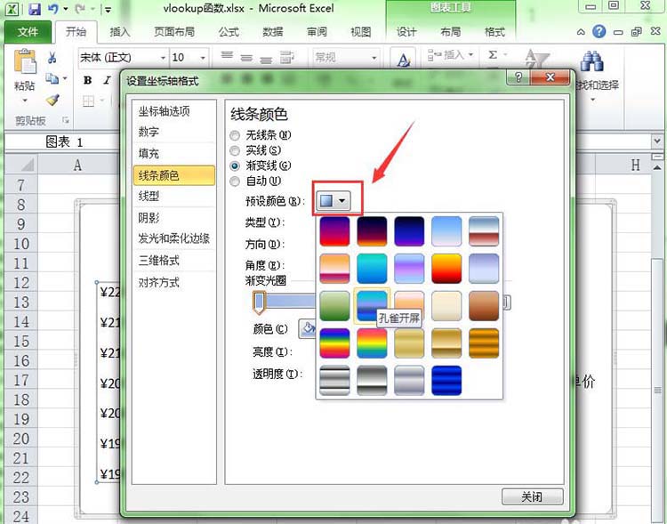Open the File tab
Viewport: 667px width, 524px height.
click(28, 31)
